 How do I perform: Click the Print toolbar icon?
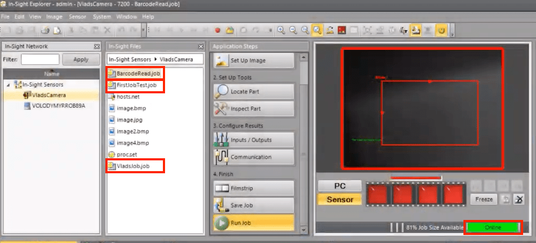45,31
